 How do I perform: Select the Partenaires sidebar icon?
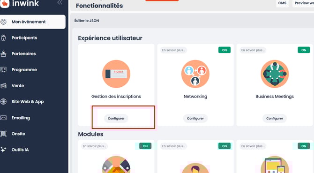click(3, 53)
